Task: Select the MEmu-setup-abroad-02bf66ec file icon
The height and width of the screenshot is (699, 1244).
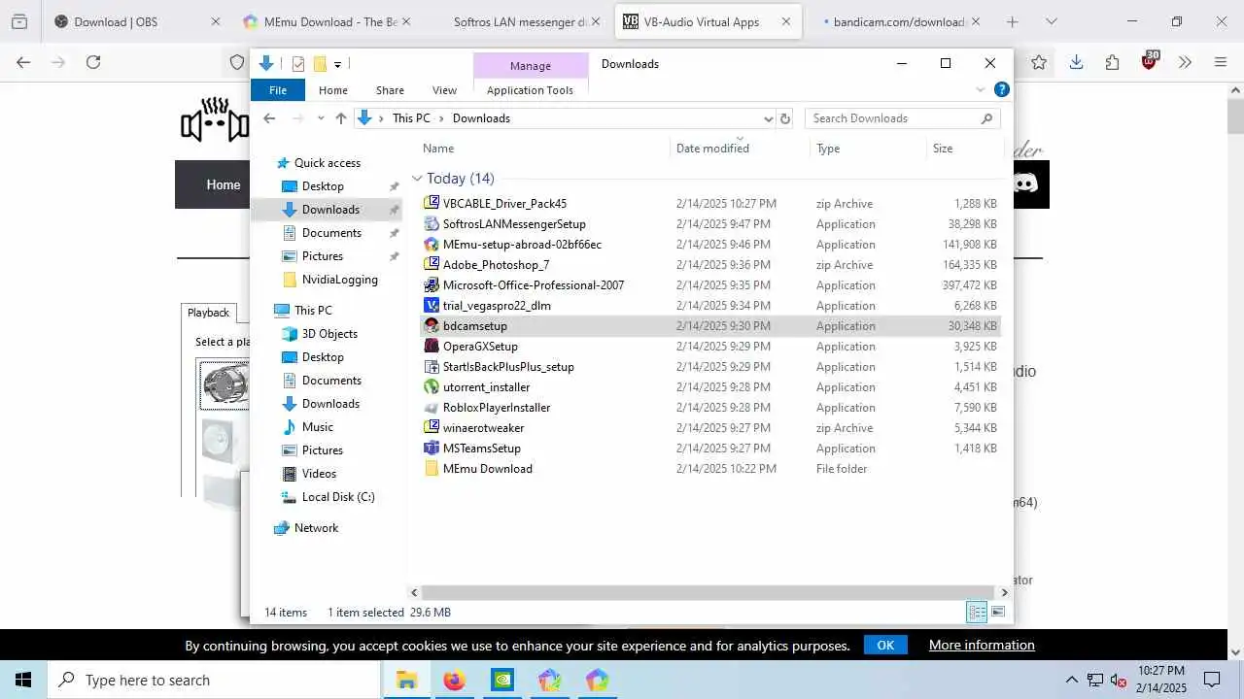Action: coord(432,245)
